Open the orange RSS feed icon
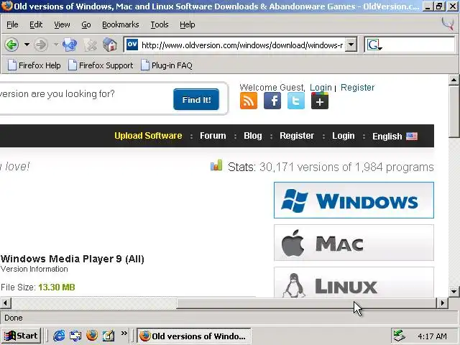 point(249,101)
